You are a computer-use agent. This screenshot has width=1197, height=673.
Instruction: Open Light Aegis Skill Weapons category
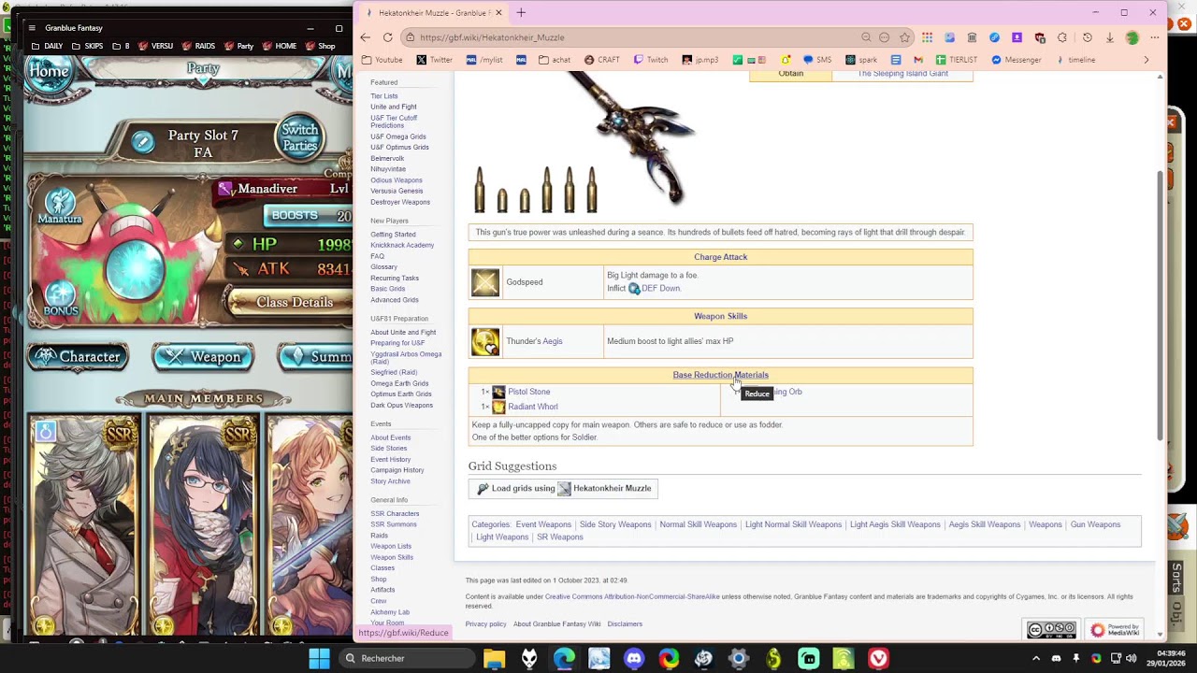[895, 524]
